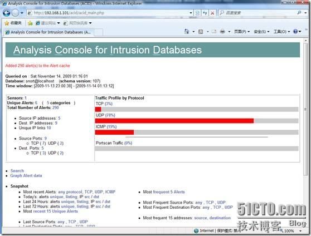
Task: Expand the Feeds dropdown arrow
Action: point(208,32)
